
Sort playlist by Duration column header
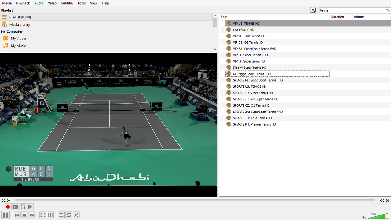coord(341,17)
